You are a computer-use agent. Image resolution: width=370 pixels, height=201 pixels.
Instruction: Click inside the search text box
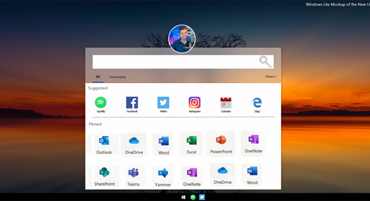tap(173, 62)
